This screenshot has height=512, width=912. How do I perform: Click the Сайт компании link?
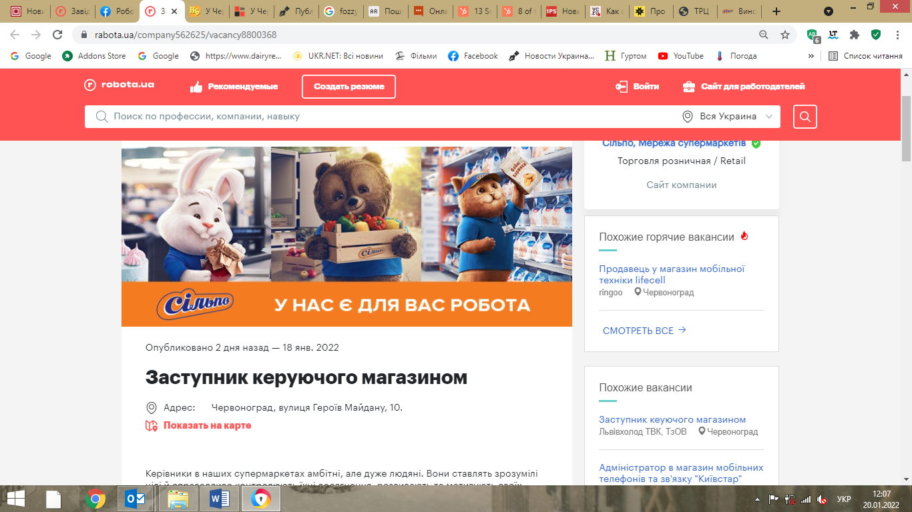pos(681,185)
